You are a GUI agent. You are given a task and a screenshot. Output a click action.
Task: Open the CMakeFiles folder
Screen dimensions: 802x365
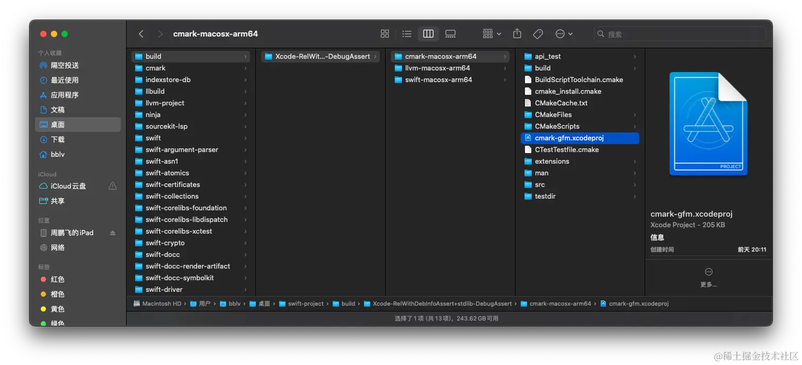580,114
